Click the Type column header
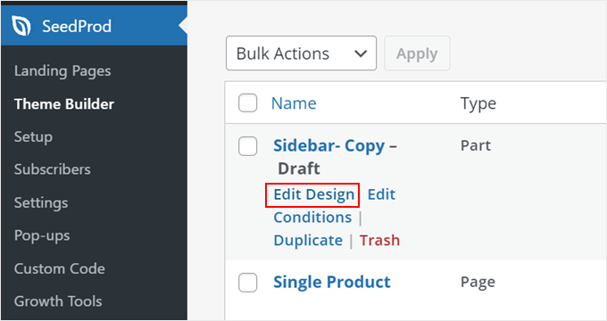The image size is (607, 321). point(478,104)
